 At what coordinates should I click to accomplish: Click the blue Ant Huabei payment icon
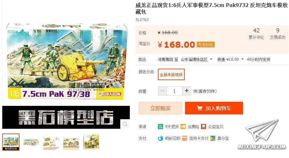pos(160,138)
